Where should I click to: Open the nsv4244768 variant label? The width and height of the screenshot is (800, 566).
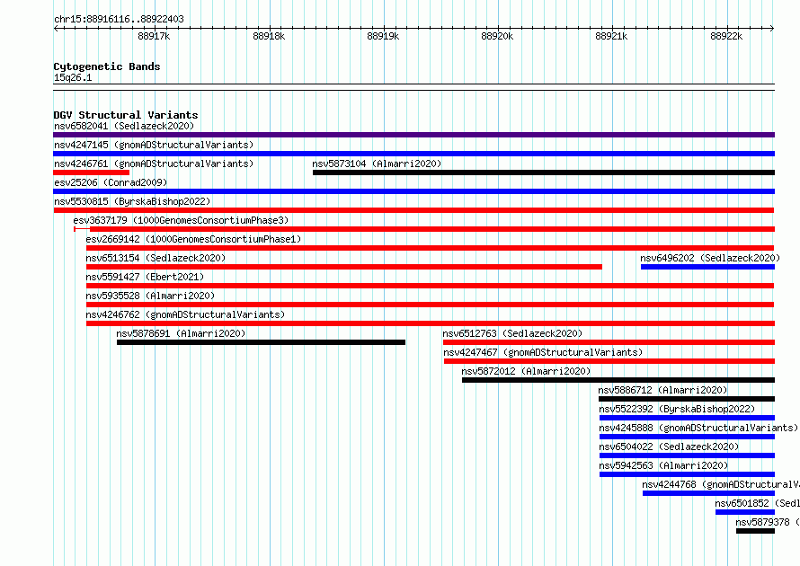point(721,484)
